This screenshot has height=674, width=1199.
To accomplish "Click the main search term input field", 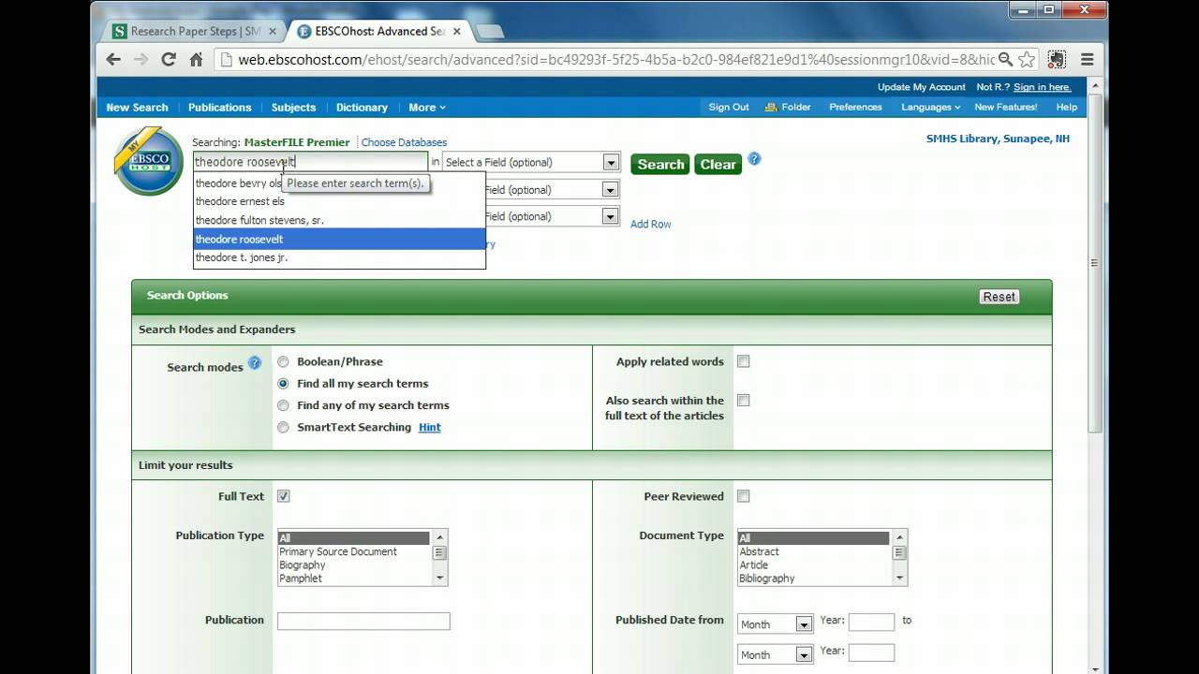I will (310, 162).
